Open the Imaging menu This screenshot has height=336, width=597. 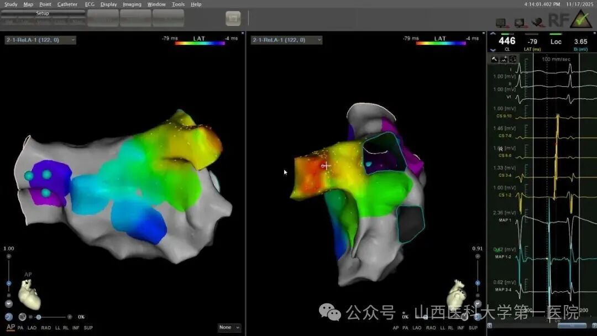(x=132, y=4)
